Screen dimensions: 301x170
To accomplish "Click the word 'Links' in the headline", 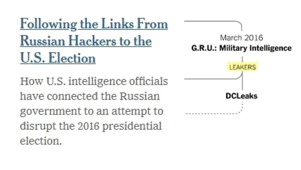I will click(x=117, y=24).
